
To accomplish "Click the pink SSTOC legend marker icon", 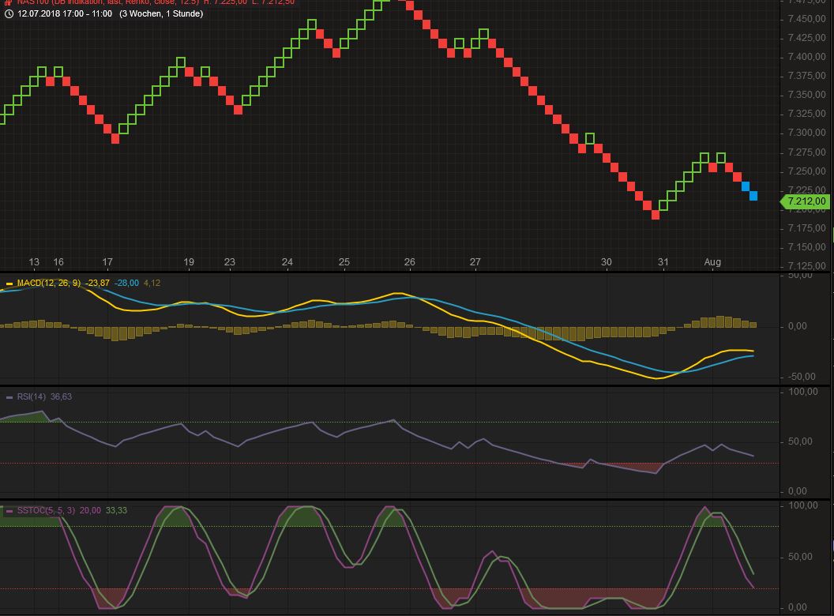I will [9, 510].
